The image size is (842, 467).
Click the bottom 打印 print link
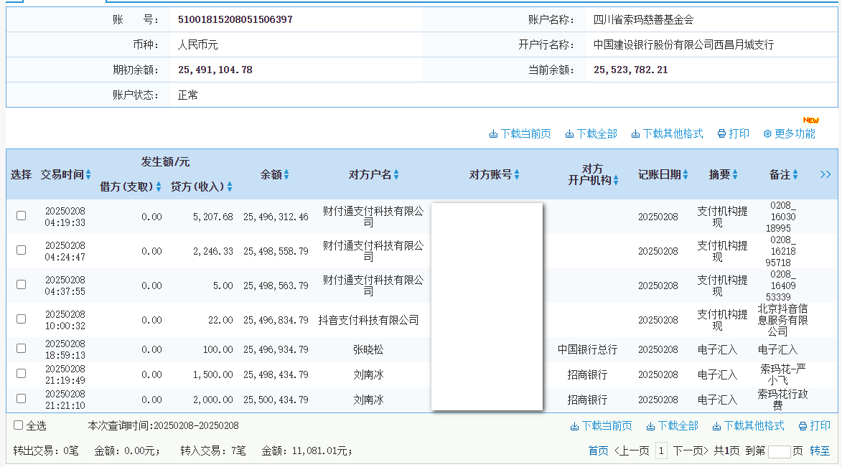[x=815, y=425]
